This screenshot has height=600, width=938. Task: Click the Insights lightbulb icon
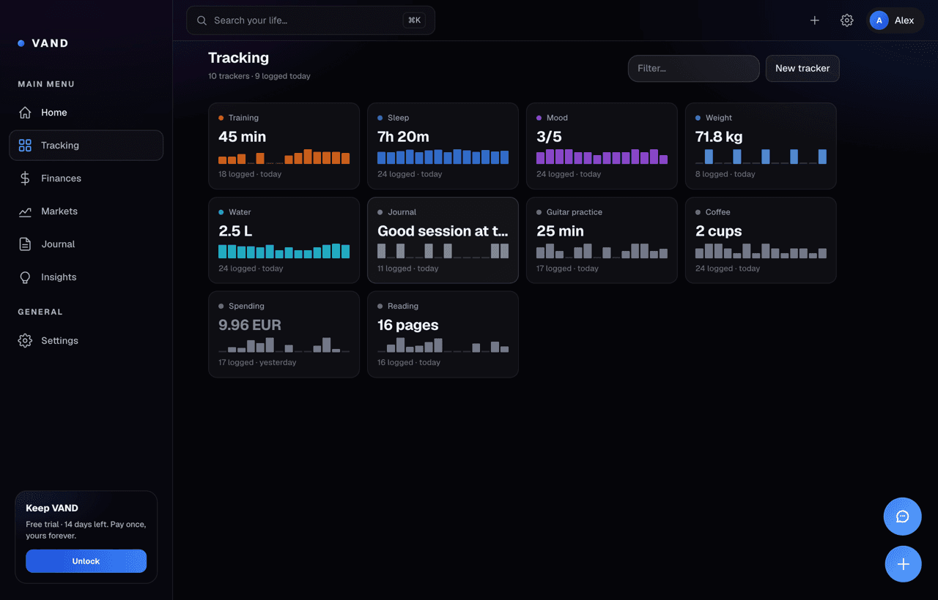tap(25, 277)
